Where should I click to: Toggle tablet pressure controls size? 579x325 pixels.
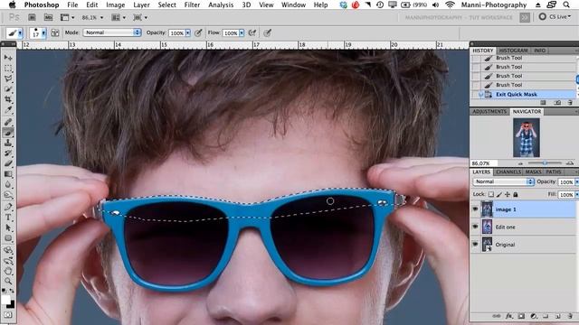tap(268, 32)
